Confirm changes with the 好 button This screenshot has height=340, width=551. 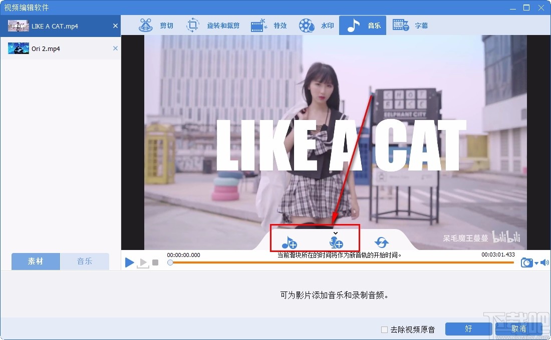tap(468, 329)
